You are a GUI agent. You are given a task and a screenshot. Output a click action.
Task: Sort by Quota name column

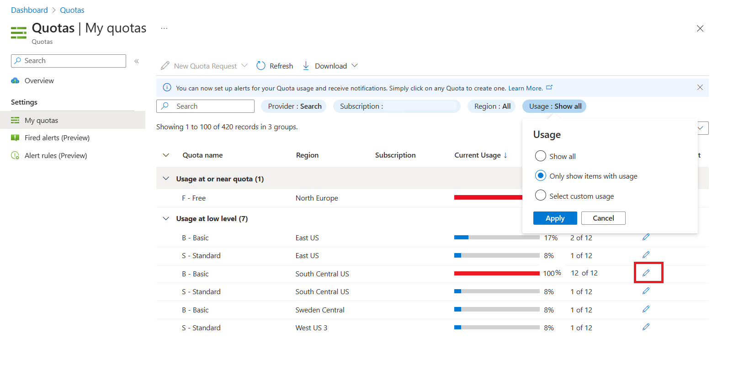coord(202,155)
